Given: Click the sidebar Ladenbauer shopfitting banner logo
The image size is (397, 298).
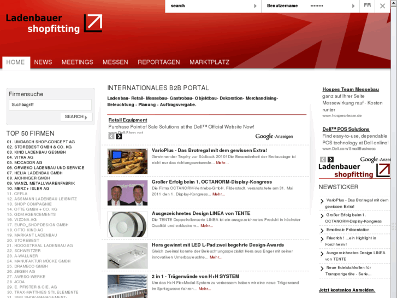Looking at the screenshot, I should (354, 171).
